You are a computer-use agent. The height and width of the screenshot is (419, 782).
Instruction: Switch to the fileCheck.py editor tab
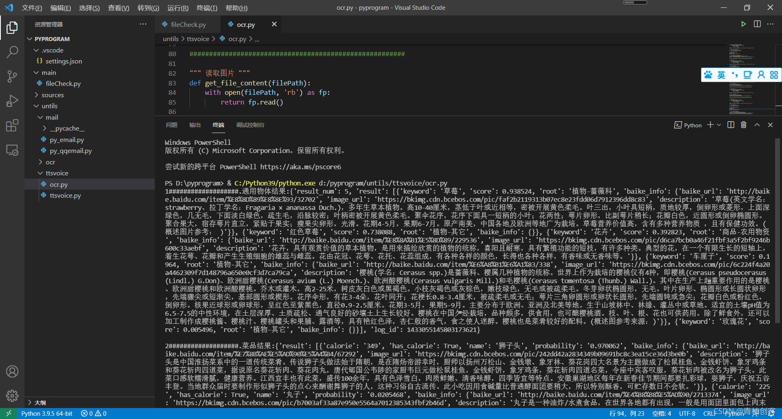click(x=188, y=24)
